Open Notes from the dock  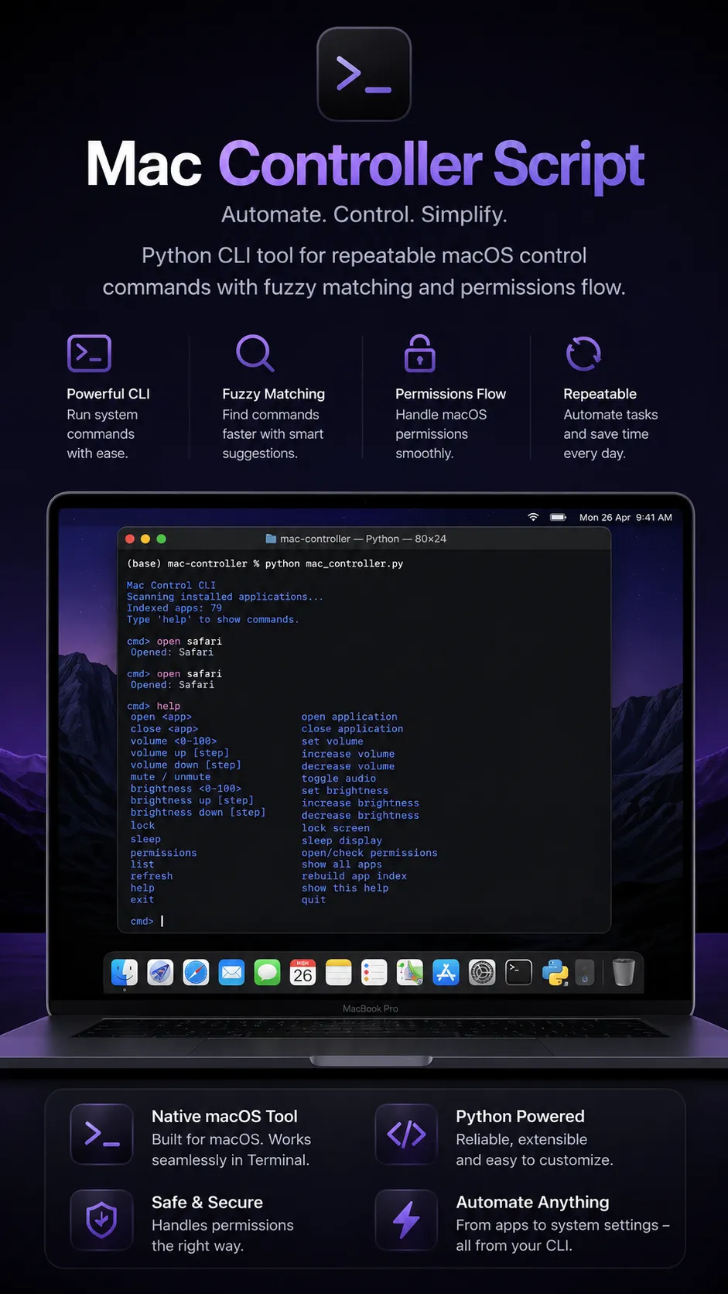[338, 973]
